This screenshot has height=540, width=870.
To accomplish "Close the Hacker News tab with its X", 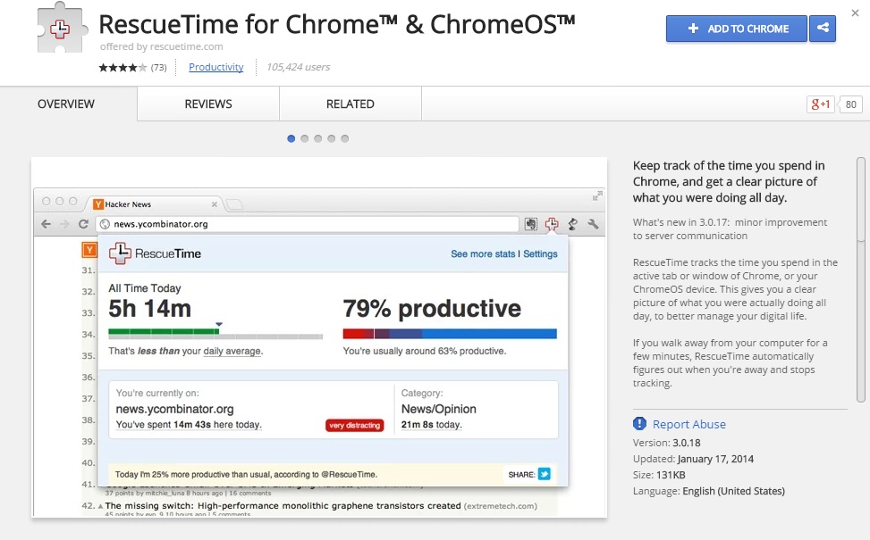I will pos(215,204).
